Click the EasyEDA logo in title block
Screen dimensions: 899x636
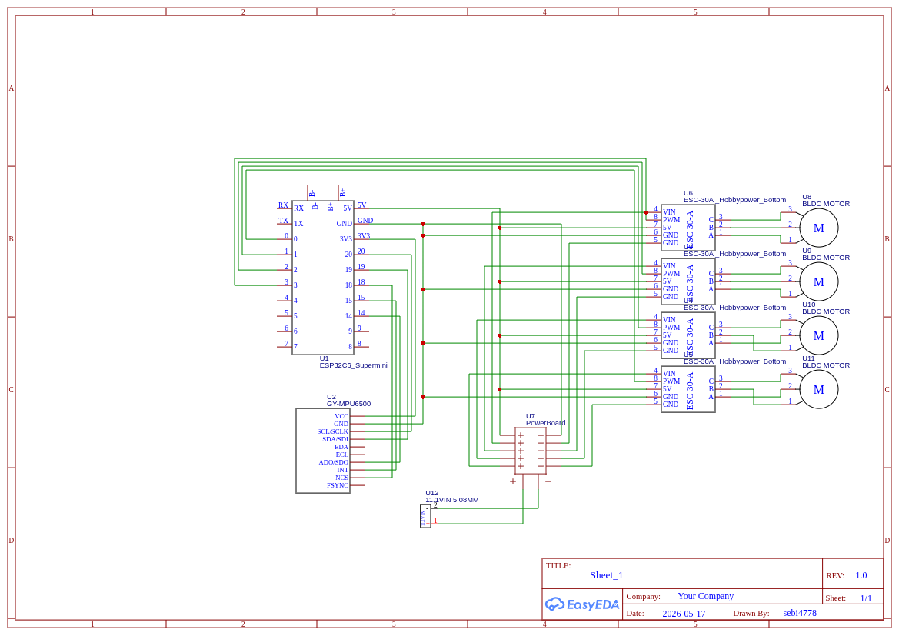pos(581,604)
